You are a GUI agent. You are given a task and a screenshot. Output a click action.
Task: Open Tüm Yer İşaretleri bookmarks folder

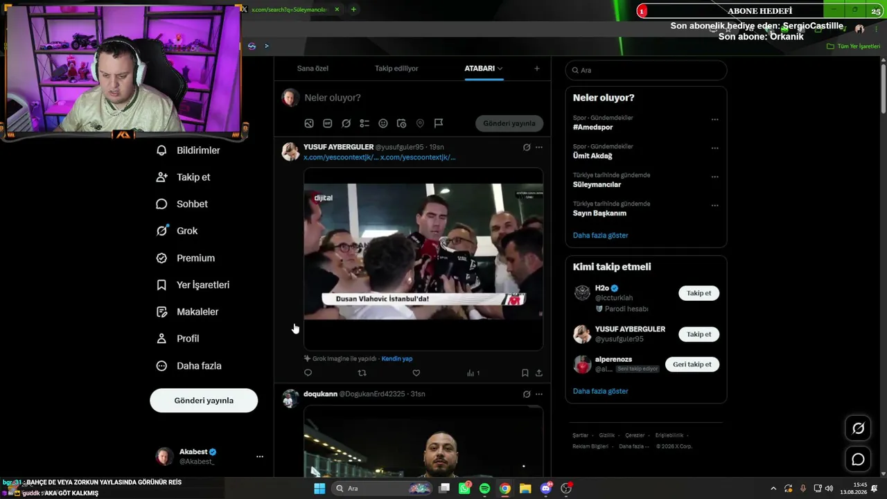(x=854, y=46)
